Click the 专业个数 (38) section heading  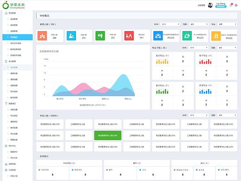pyautogui.click(x=159, y=48)
